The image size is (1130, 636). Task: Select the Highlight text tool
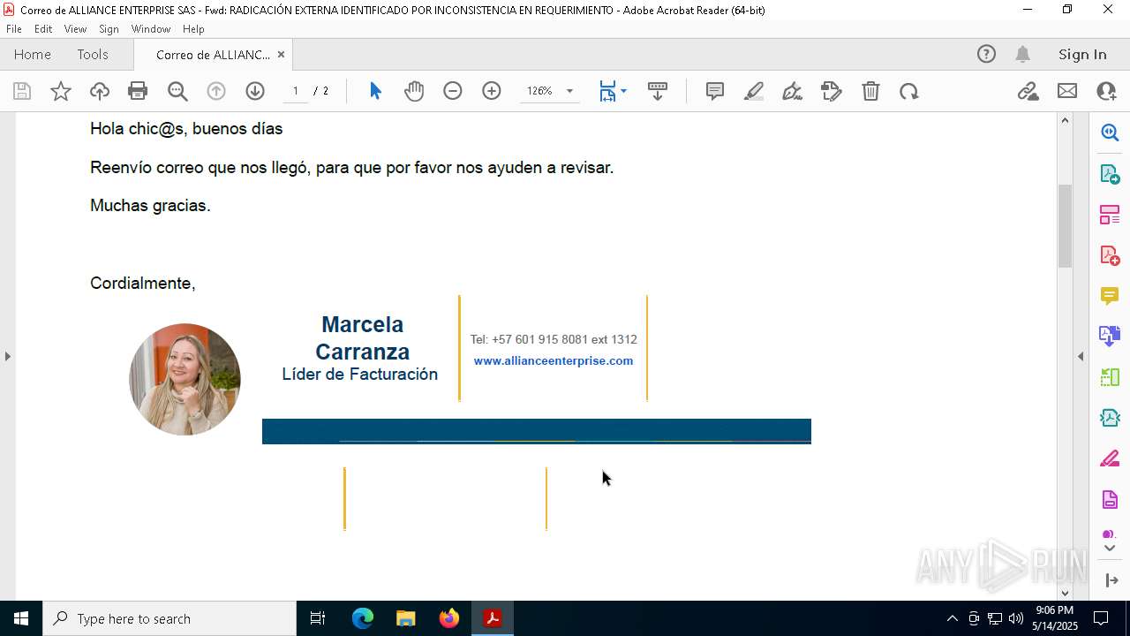click(754, 91)
